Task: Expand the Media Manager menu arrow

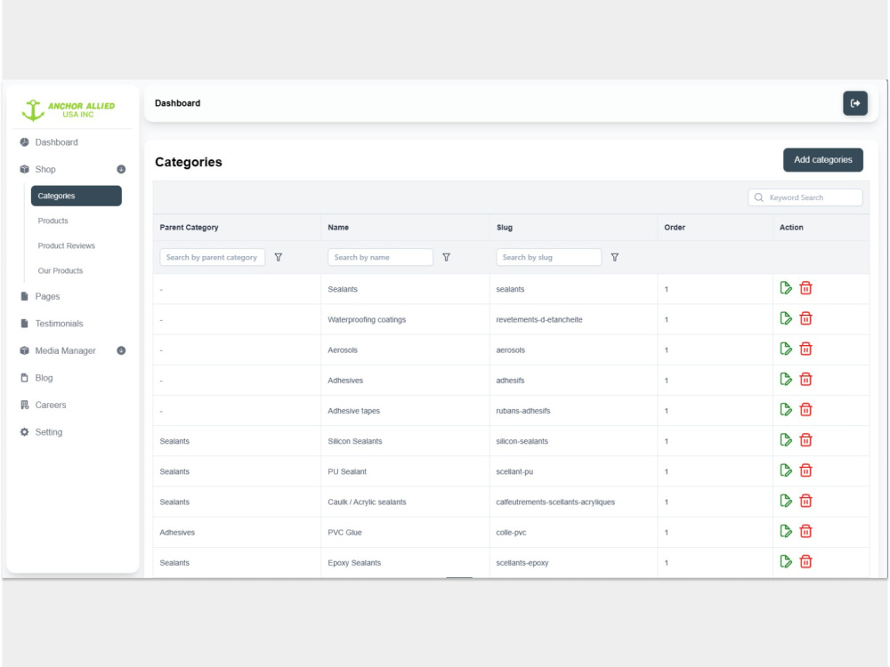Action: coord(121,350)
